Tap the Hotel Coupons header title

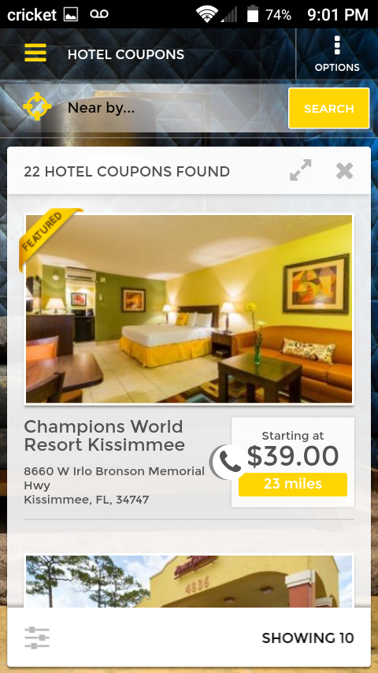click(126, 54)
